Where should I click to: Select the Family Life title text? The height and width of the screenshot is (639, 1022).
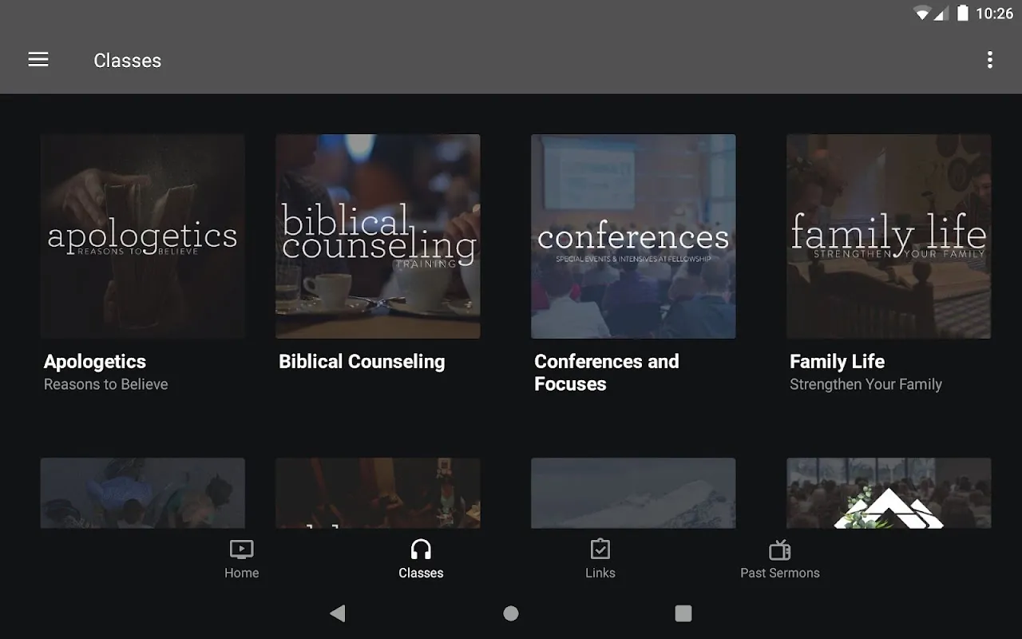837,362
